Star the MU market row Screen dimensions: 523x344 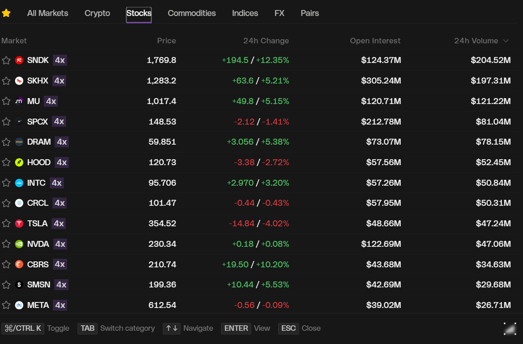pos(6,101)
